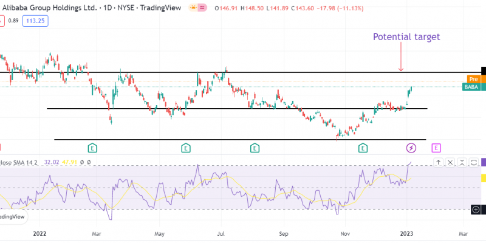Click the high price H148.50
486x243 pixels.
252,9
